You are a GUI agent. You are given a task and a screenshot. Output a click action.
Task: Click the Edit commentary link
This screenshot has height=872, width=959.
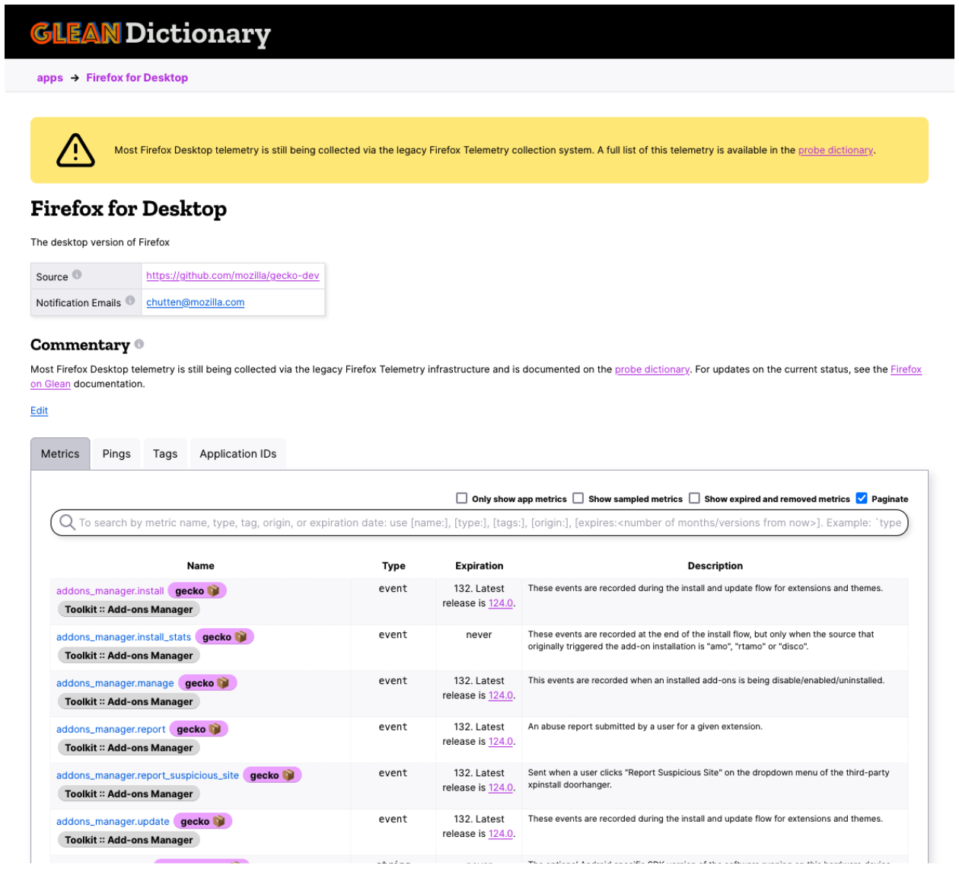pyautogui.click(x=39, y=410)
